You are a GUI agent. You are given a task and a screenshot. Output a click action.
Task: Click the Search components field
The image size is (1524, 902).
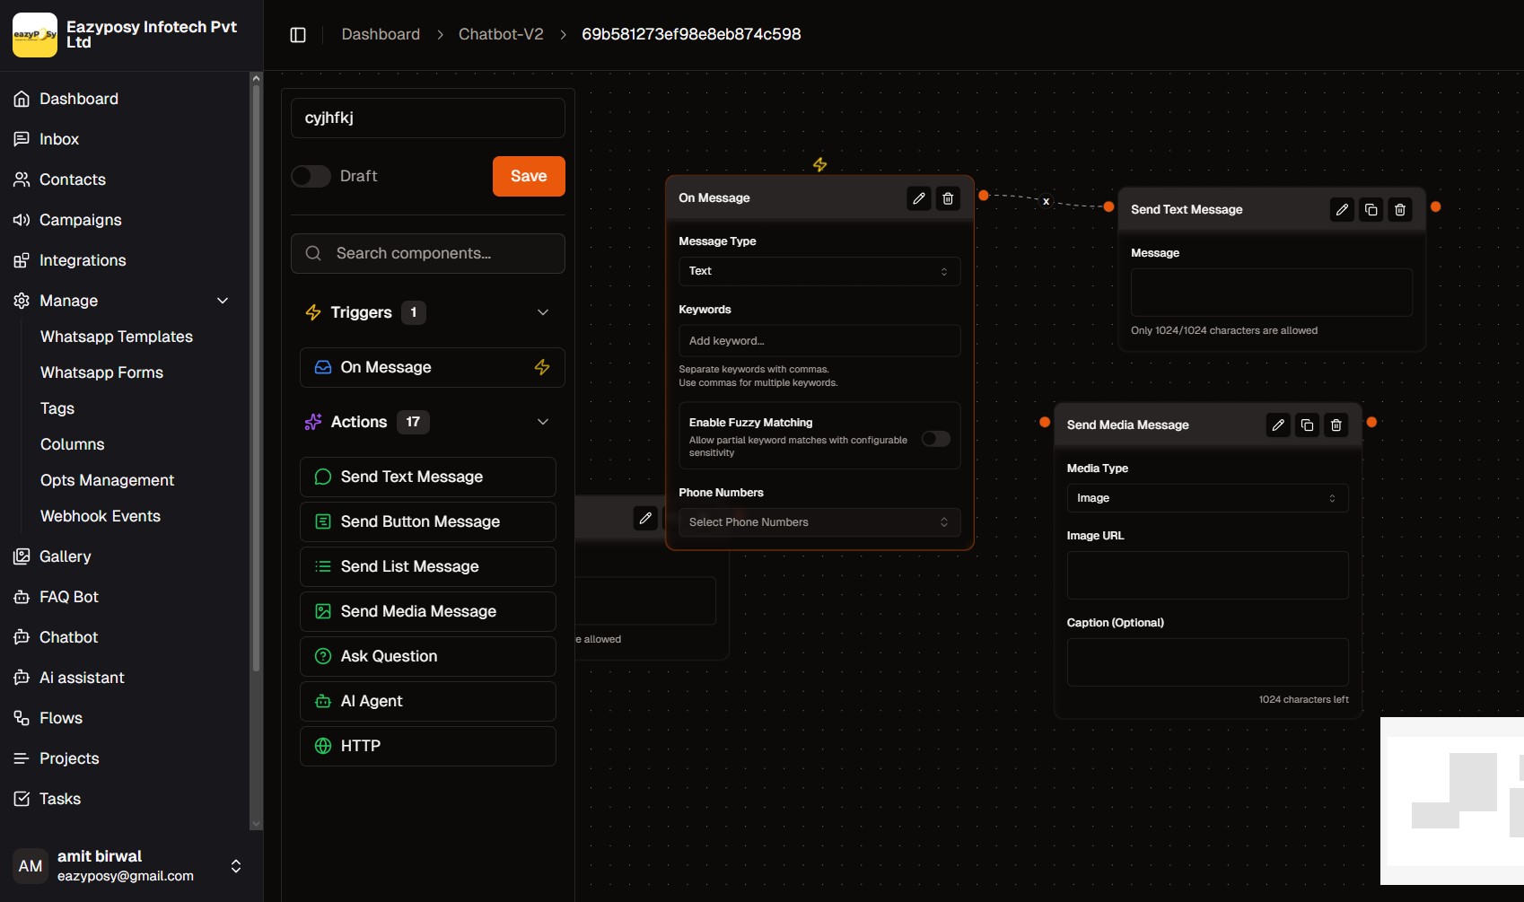tap(427, 253)
